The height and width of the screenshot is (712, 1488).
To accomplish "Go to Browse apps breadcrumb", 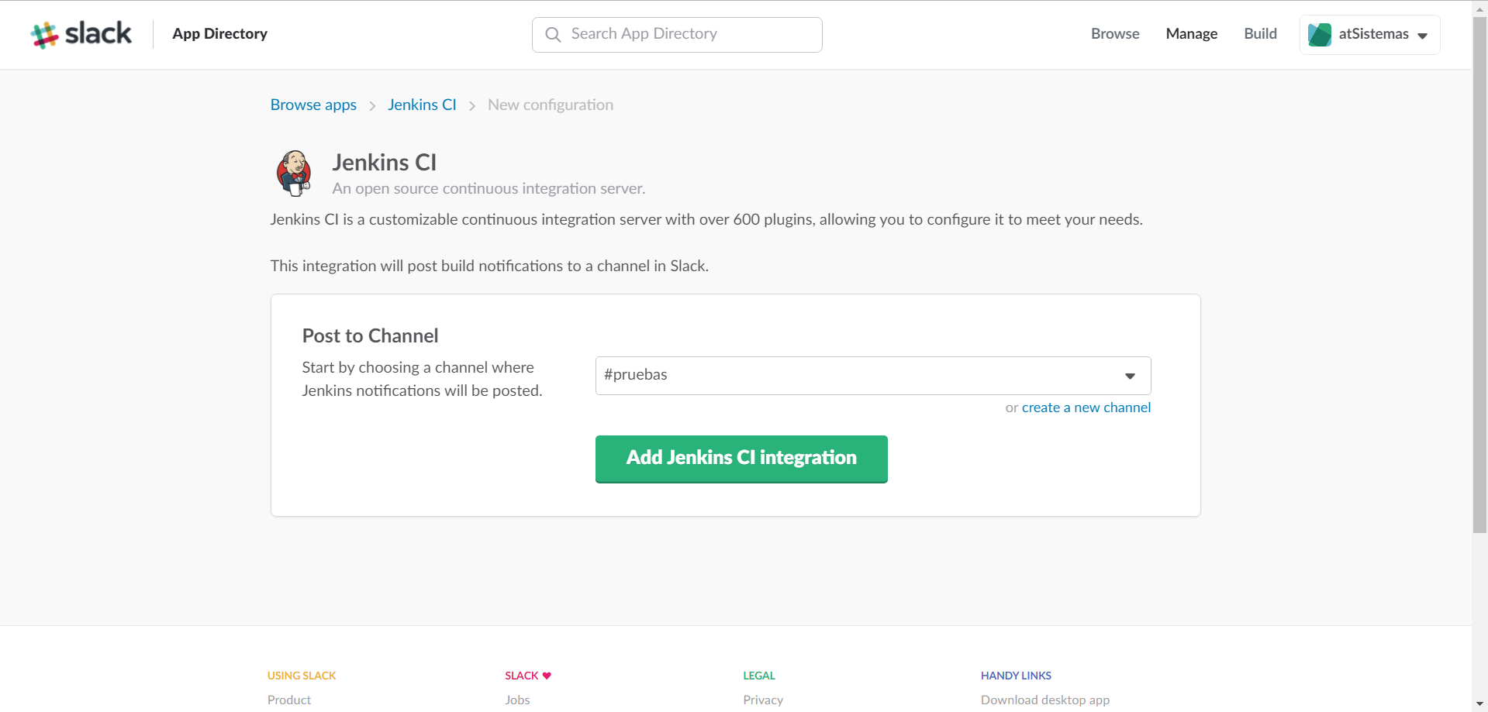I will (313, 105).
